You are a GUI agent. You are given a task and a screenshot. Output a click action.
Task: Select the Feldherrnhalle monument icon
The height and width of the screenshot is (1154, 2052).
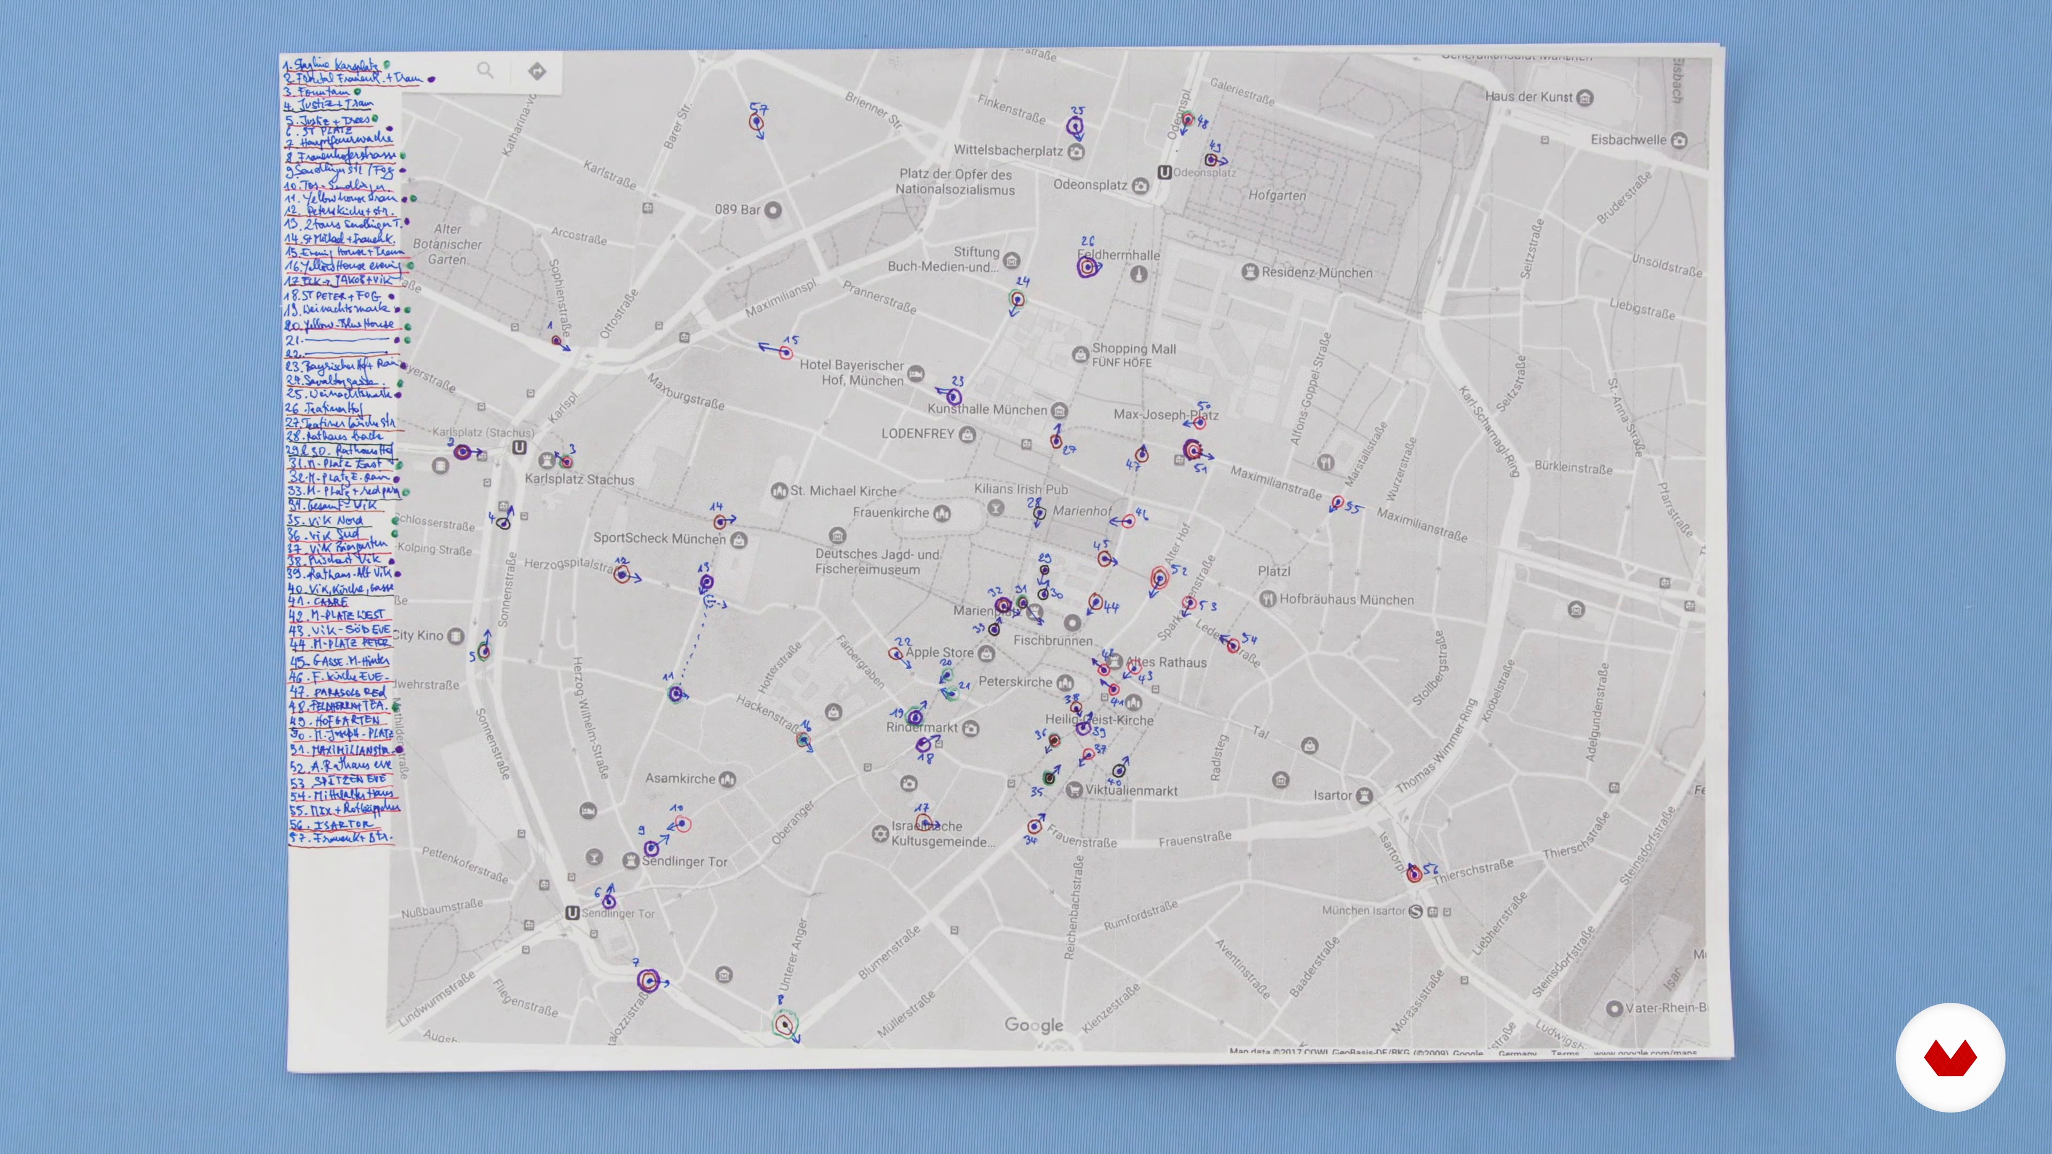tap(1139, 274)
